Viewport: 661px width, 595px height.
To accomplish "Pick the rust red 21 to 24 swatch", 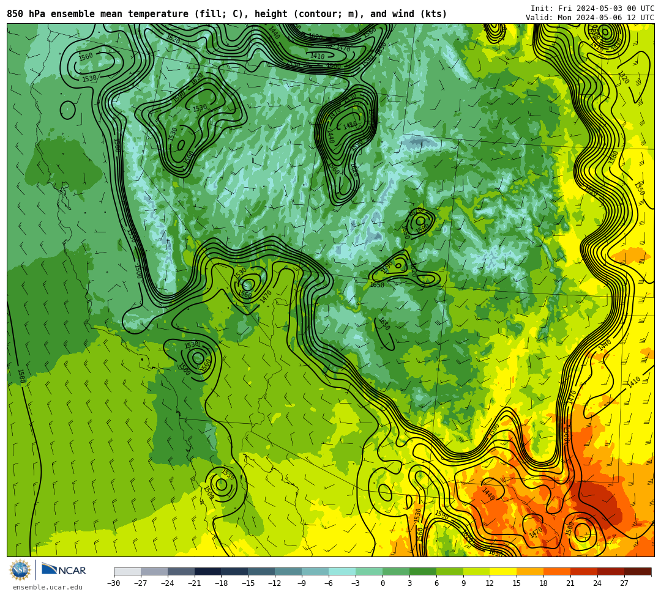I will [x=584, y=571].
